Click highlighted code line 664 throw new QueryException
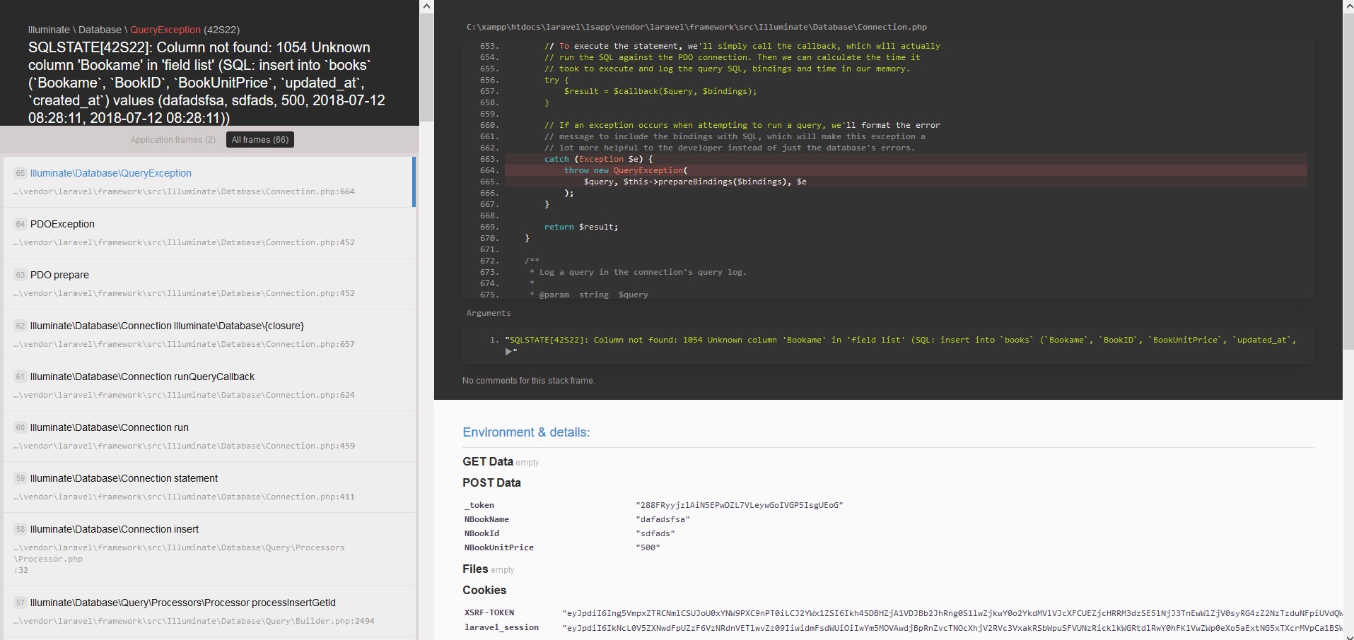 click(x=906, y=170)
